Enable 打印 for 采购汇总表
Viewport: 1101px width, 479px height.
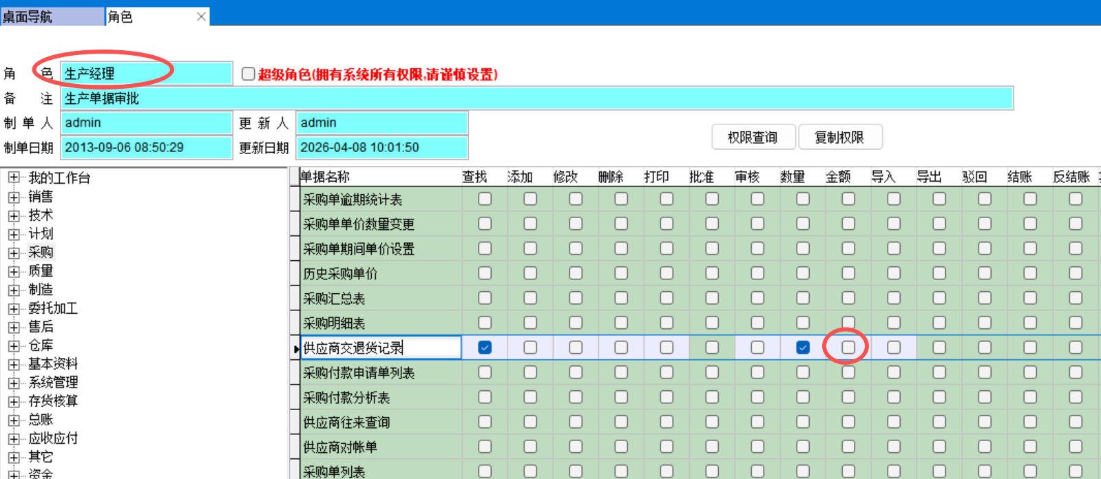667,298
